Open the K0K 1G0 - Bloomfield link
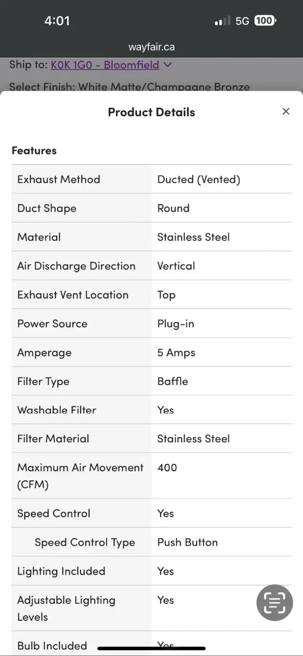Image resolution: width=303 pixels, height=656 pixels. 105,65
